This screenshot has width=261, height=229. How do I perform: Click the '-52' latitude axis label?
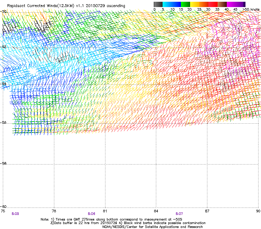tap(4, 47)
